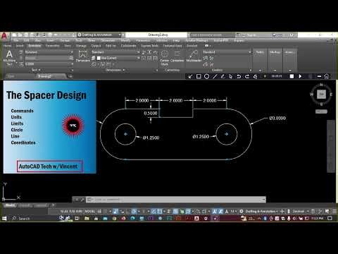Close the command line with its X
This screenshot has width=338, height=254.
tap(76, 200)
